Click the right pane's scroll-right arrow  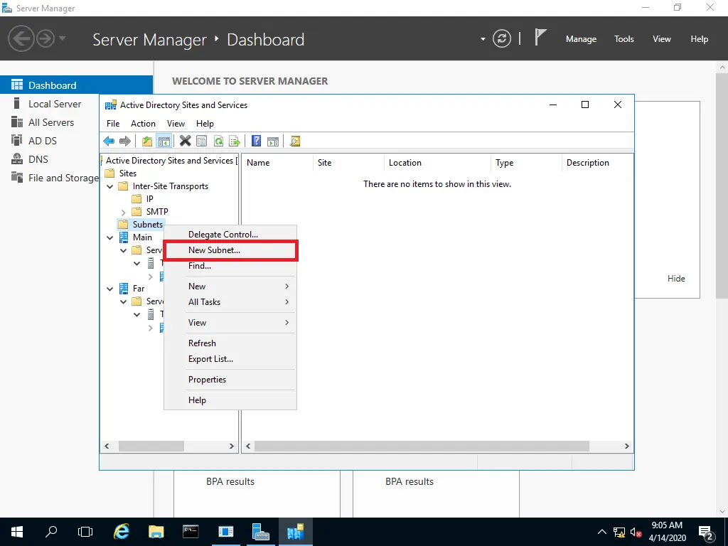coord(627,446)
